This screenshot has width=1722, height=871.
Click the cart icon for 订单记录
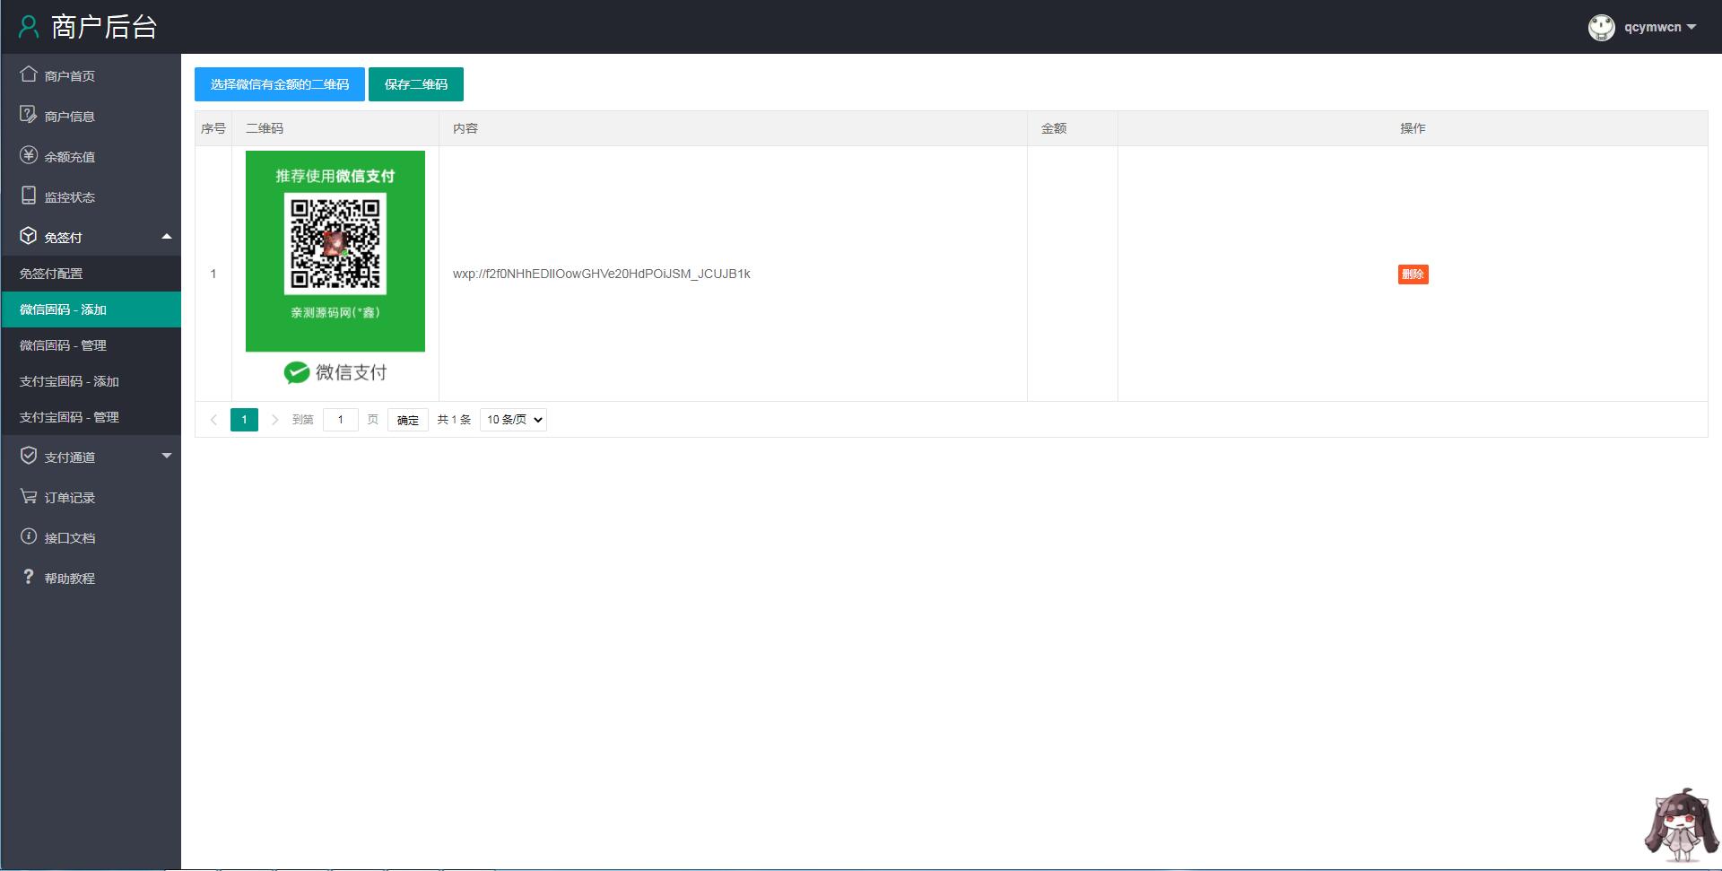pyautogui.click(x=29, y=496)
